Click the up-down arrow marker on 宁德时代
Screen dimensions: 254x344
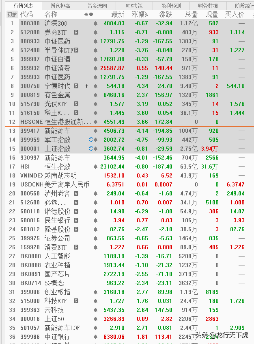pos(86,86)
